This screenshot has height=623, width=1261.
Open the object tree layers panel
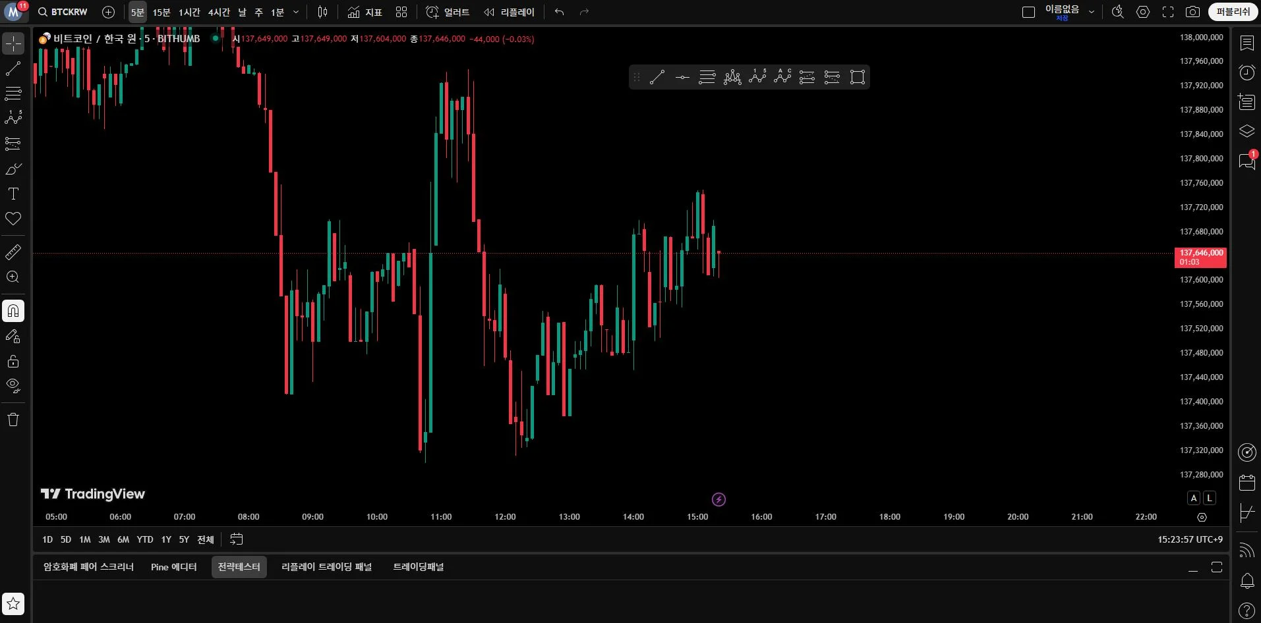tap(1246, 130)
